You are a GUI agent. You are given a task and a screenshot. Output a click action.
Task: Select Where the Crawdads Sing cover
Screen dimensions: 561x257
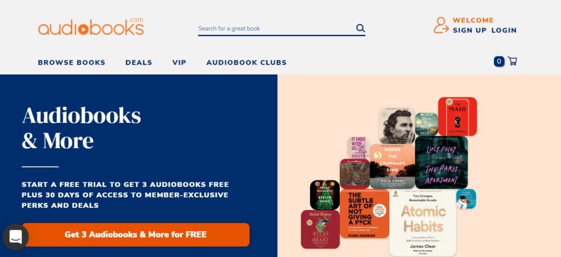[392, 167]
